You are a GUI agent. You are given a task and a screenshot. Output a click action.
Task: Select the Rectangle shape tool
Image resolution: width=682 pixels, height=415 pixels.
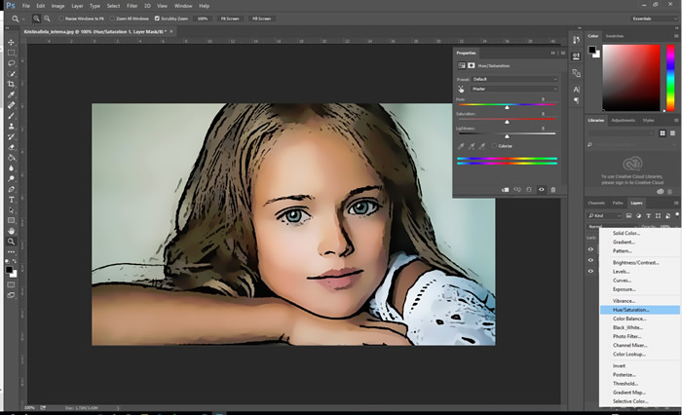(x=12, y=220)
